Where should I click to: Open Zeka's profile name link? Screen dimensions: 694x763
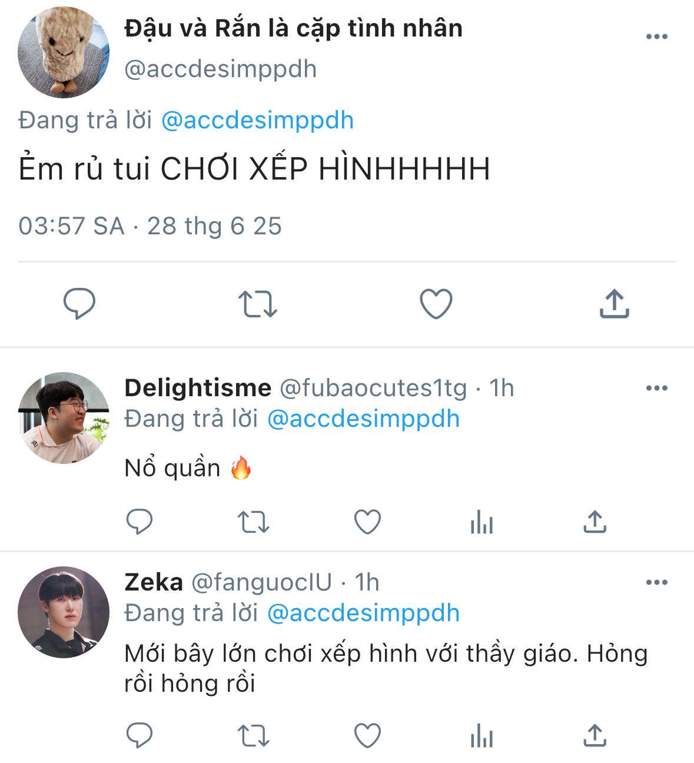[x=154, y=582]
